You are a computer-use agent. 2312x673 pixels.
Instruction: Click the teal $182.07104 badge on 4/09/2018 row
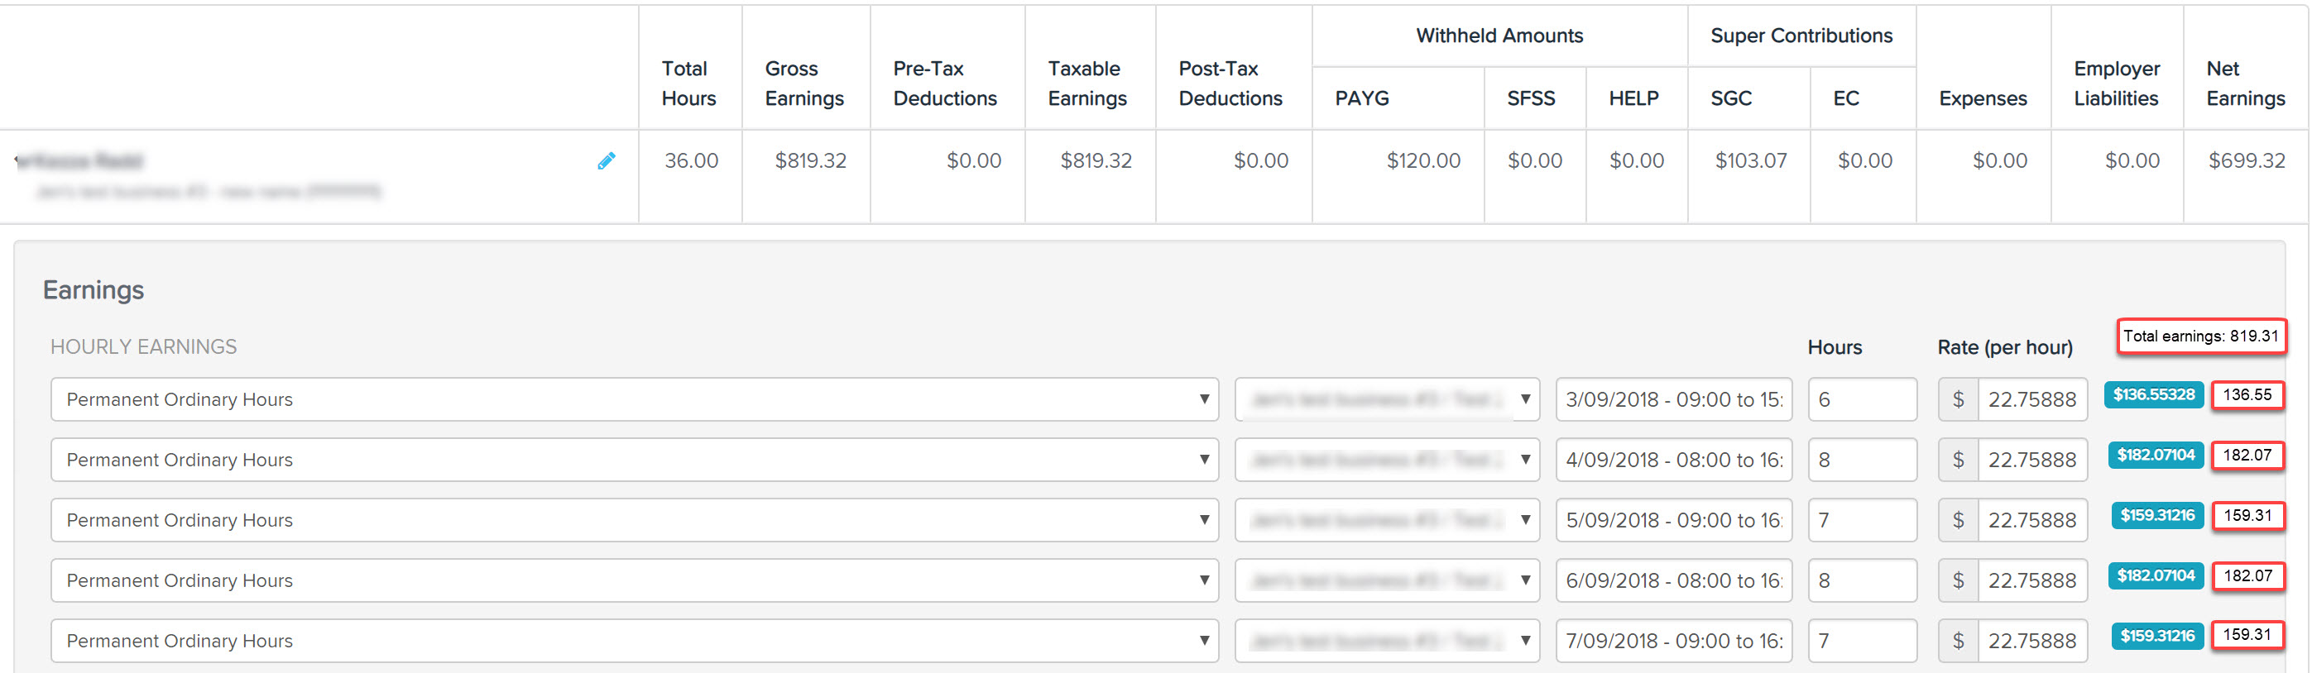click(2154, 455)
